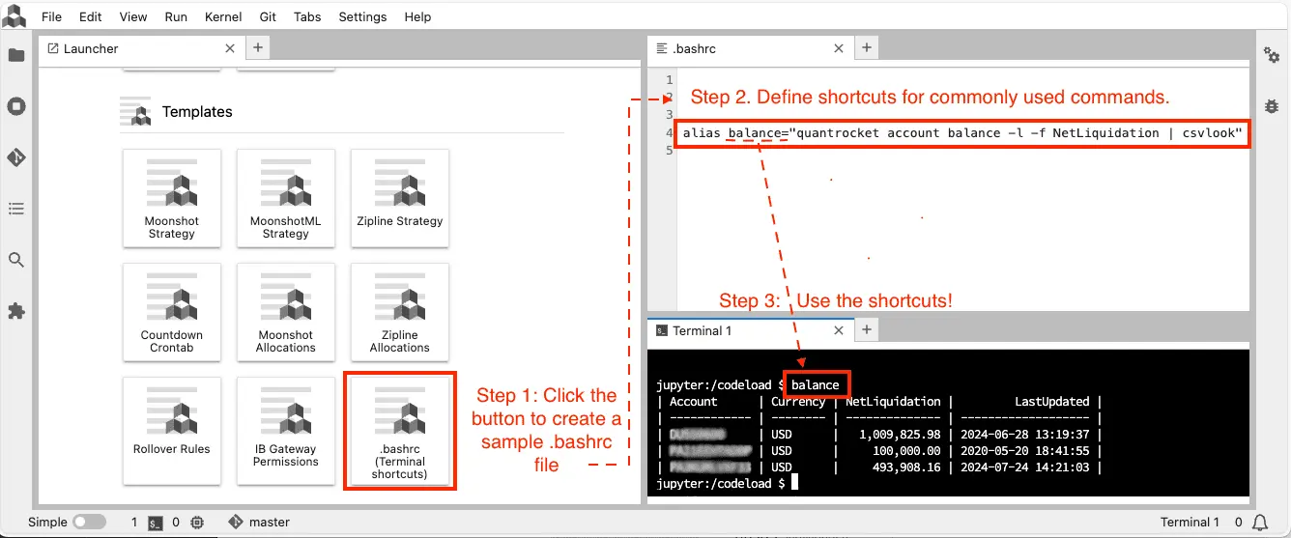This screenshot has height=538, width=1291.
Task: Add a new tab next to Launcher
Action: click(x=258, y=47)
